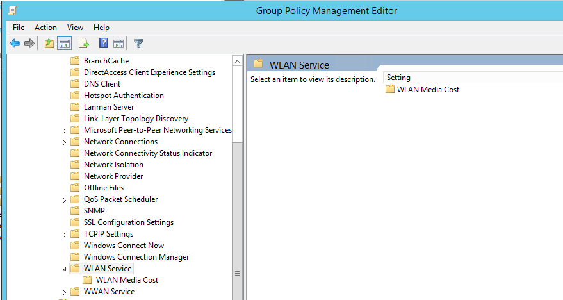Image resolution: width=563 pixels, height=300 pixels.
Task: Expand the Network Connections node
Action: tap(64, 143)
